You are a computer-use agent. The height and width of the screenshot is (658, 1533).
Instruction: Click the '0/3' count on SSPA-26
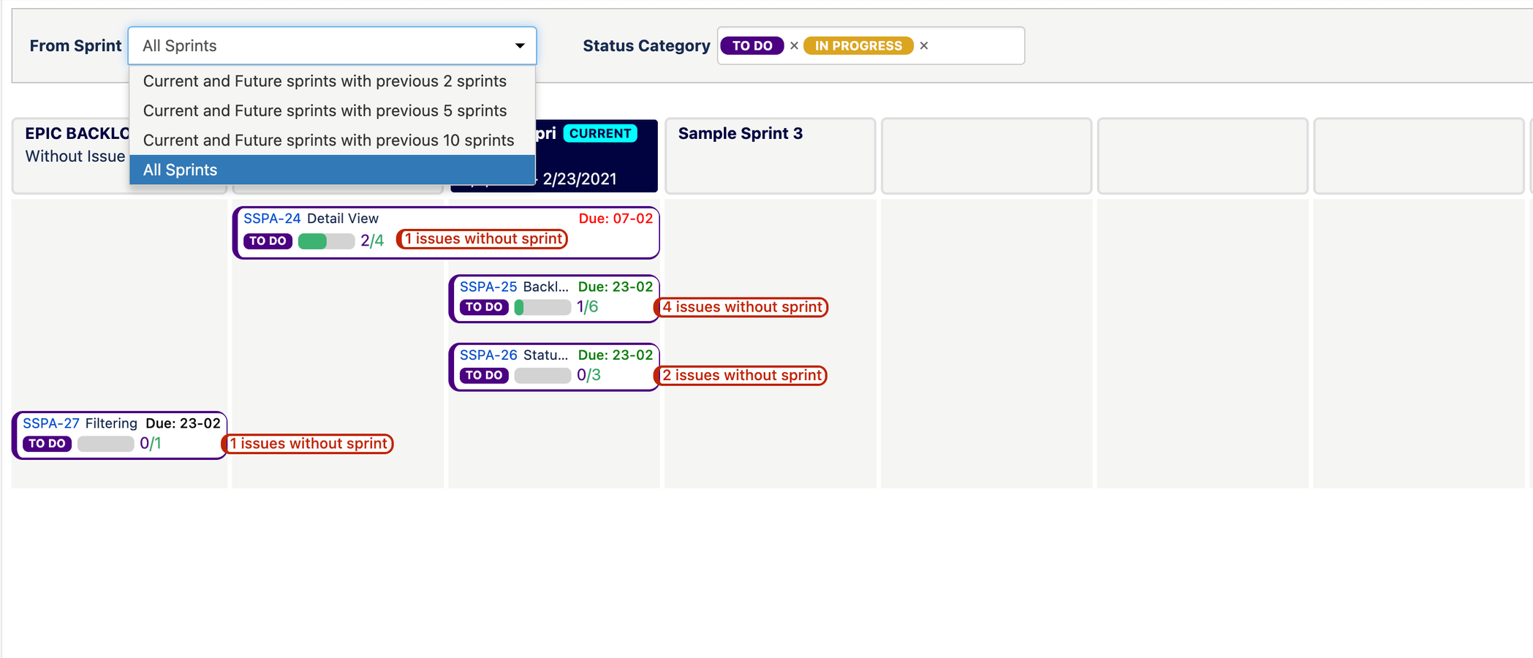[x=588, y=376]
